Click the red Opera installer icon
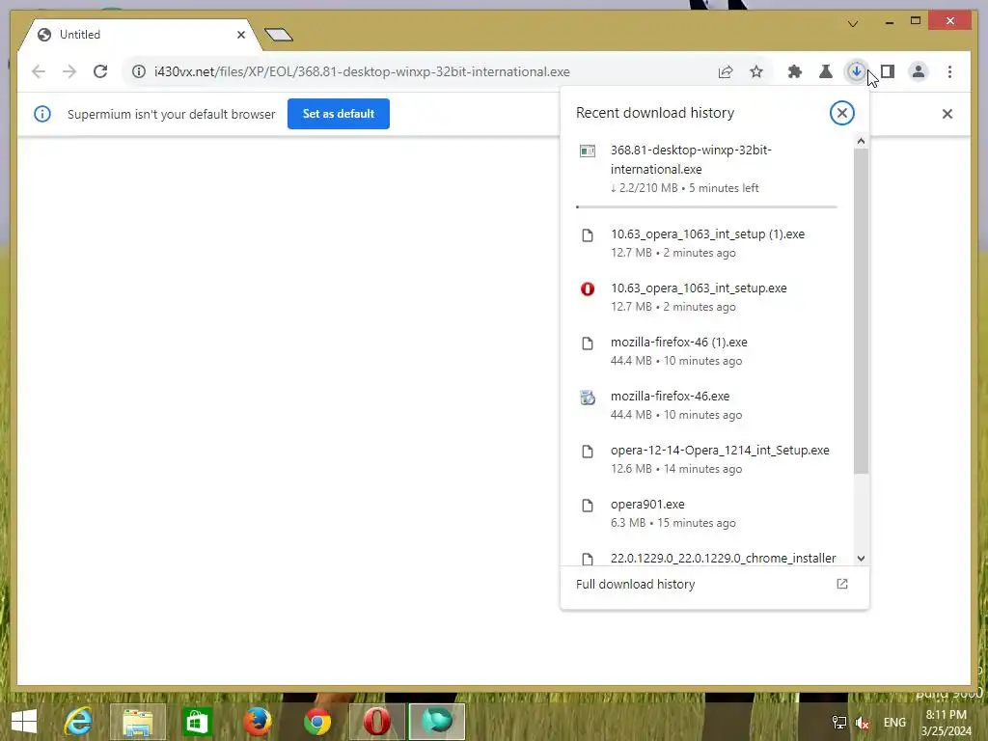Image resolution: width=988 pixels, height=741 pixels. point(588,289)
